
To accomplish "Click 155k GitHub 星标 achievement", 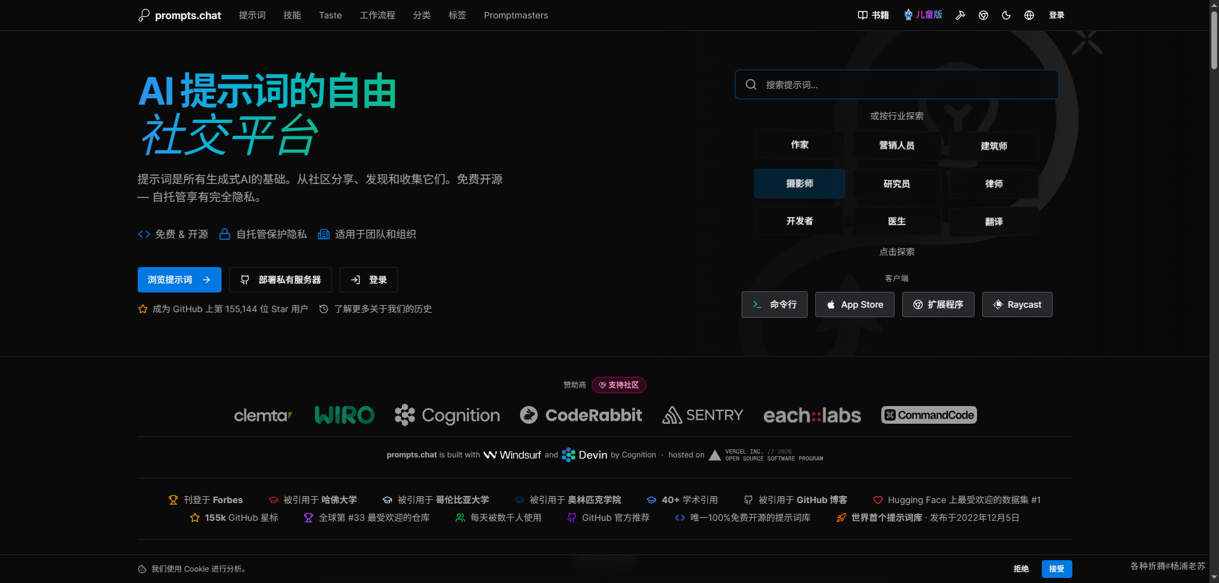I will pos(234,518).
